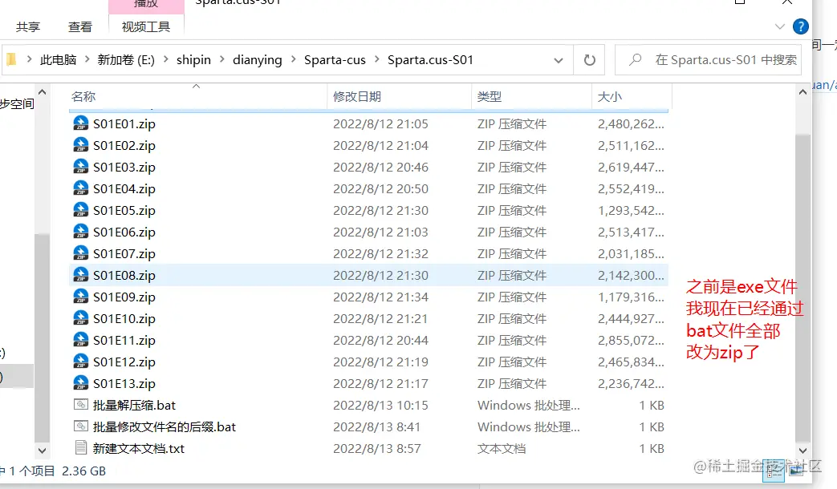Click the blue help question mark icon
Viewport: 837px width, 489px height.
(x=800, y=26)
